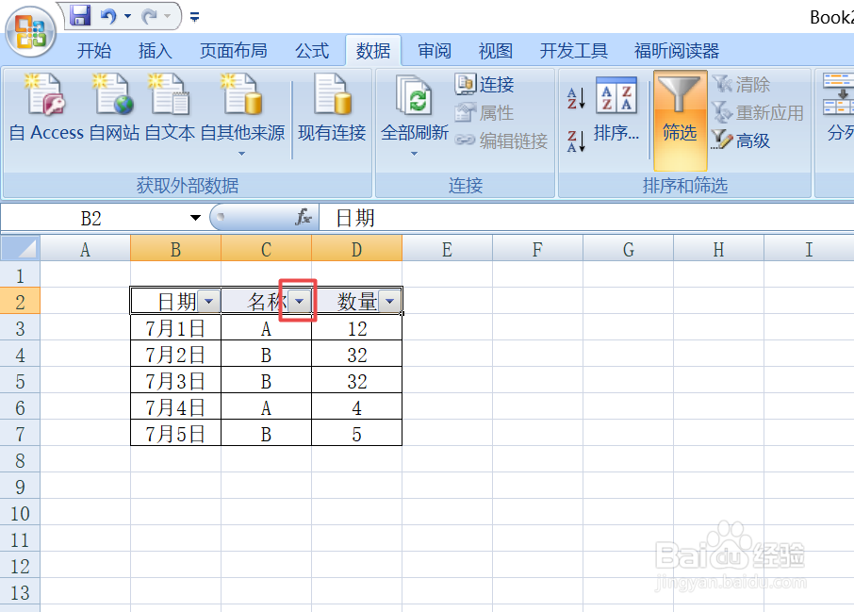Click the cell containing 7月1日

coord(175,328)
